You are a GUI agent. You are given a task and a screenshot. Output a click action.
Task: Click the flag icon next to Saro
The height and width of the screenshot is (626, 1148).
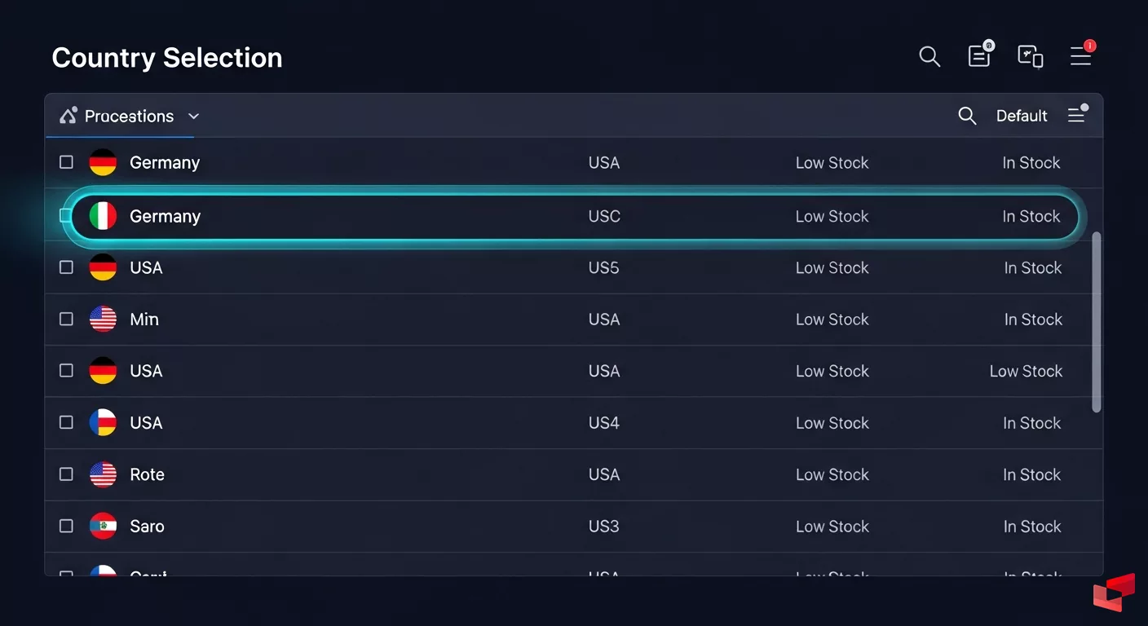pyautogui.click(x=103, y=527)
